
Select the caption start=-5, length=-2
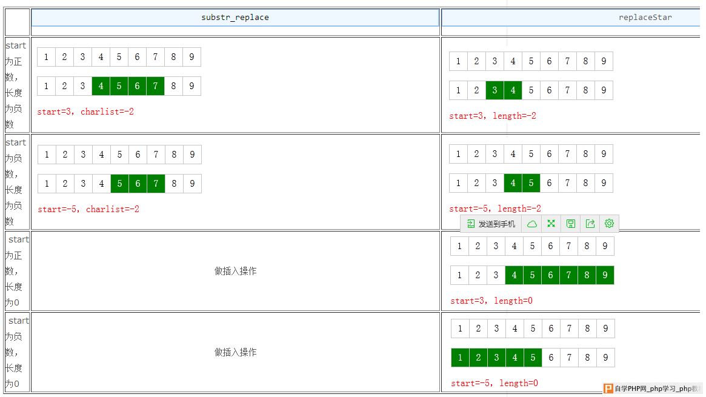495,209
